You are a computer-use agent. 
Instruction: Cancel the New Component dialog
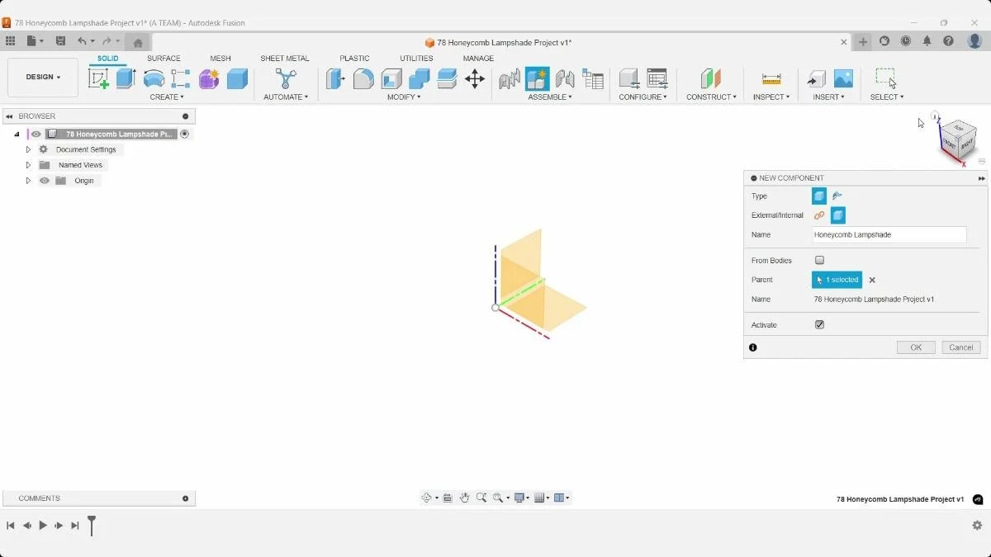961,347
